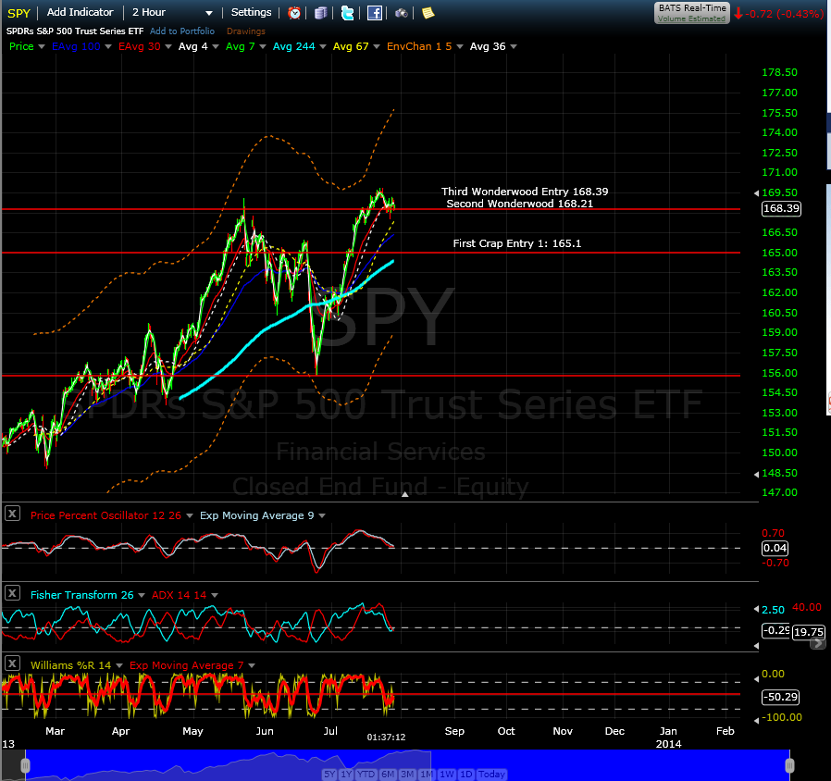Click the red down-arrow price change indicator

click(x=738, y=14)
